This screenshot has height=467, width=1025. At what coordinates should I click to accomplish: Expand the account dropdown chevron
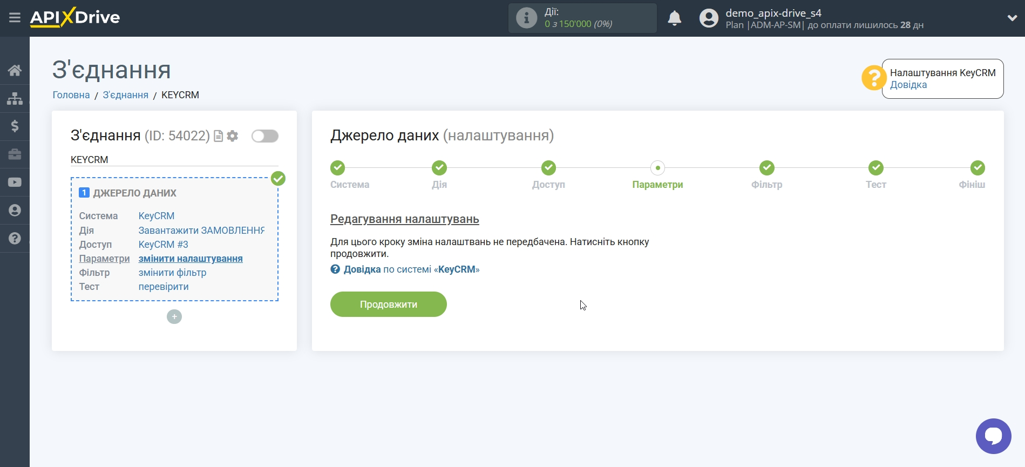pos(1012,18)
